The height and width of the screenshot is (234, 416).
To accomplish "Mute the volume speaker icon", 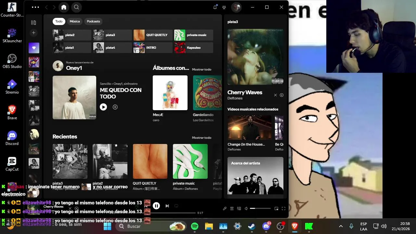I will (246, 209).
